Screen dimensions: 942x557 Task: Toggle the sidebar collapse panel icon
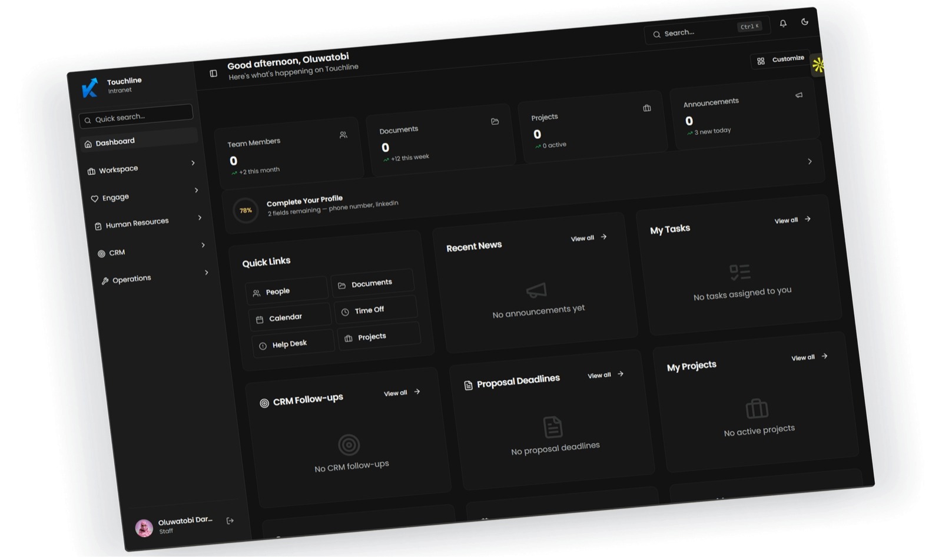213,74
